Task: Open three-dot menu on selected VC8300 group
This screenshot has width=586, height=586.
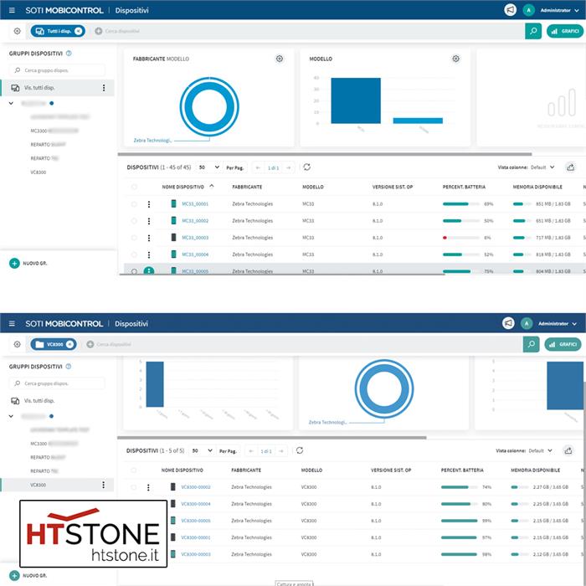Action: [x=104, y=485]
